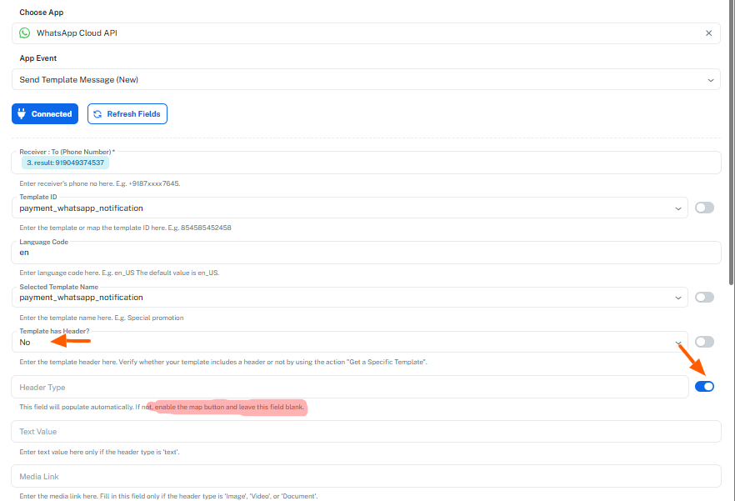The image size is (735, 501).
Task: Click the 'Enter receiver's phone no here' hint
Action: (100, 183)
